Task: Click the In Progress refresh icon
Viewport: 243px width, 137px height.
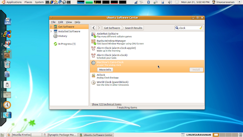Action: pos(55,44)
